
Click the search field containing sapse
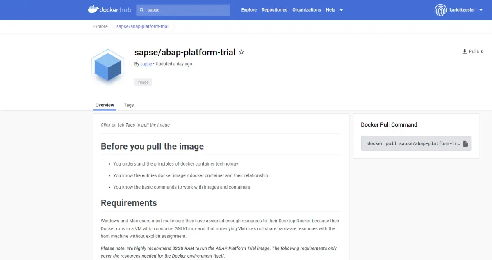(x=183, y=10)
